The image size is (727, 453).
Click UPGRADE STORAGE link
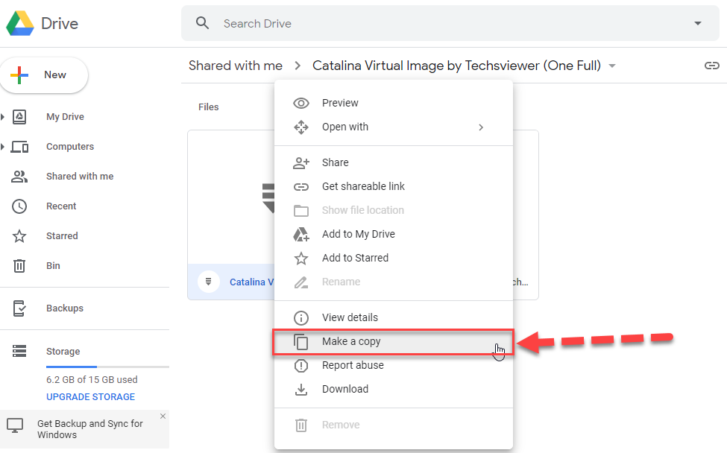pyautogui.click(x=90, y=397)
